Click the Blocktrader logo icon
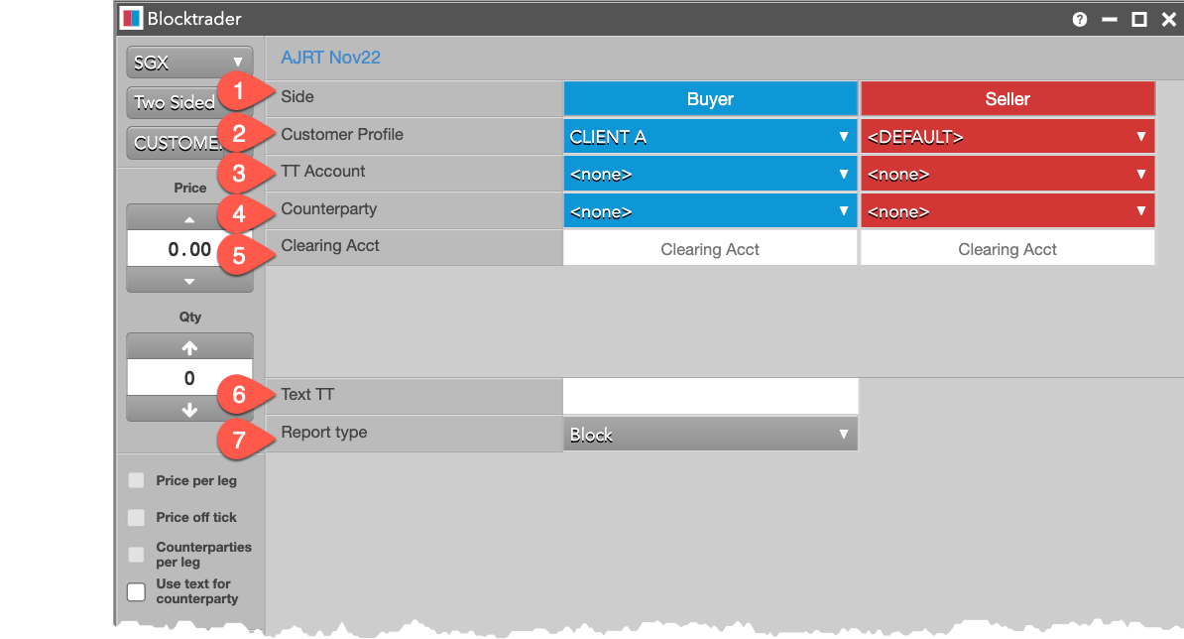The width and height of the screenshot is (1184, 639). pos(131,19)
